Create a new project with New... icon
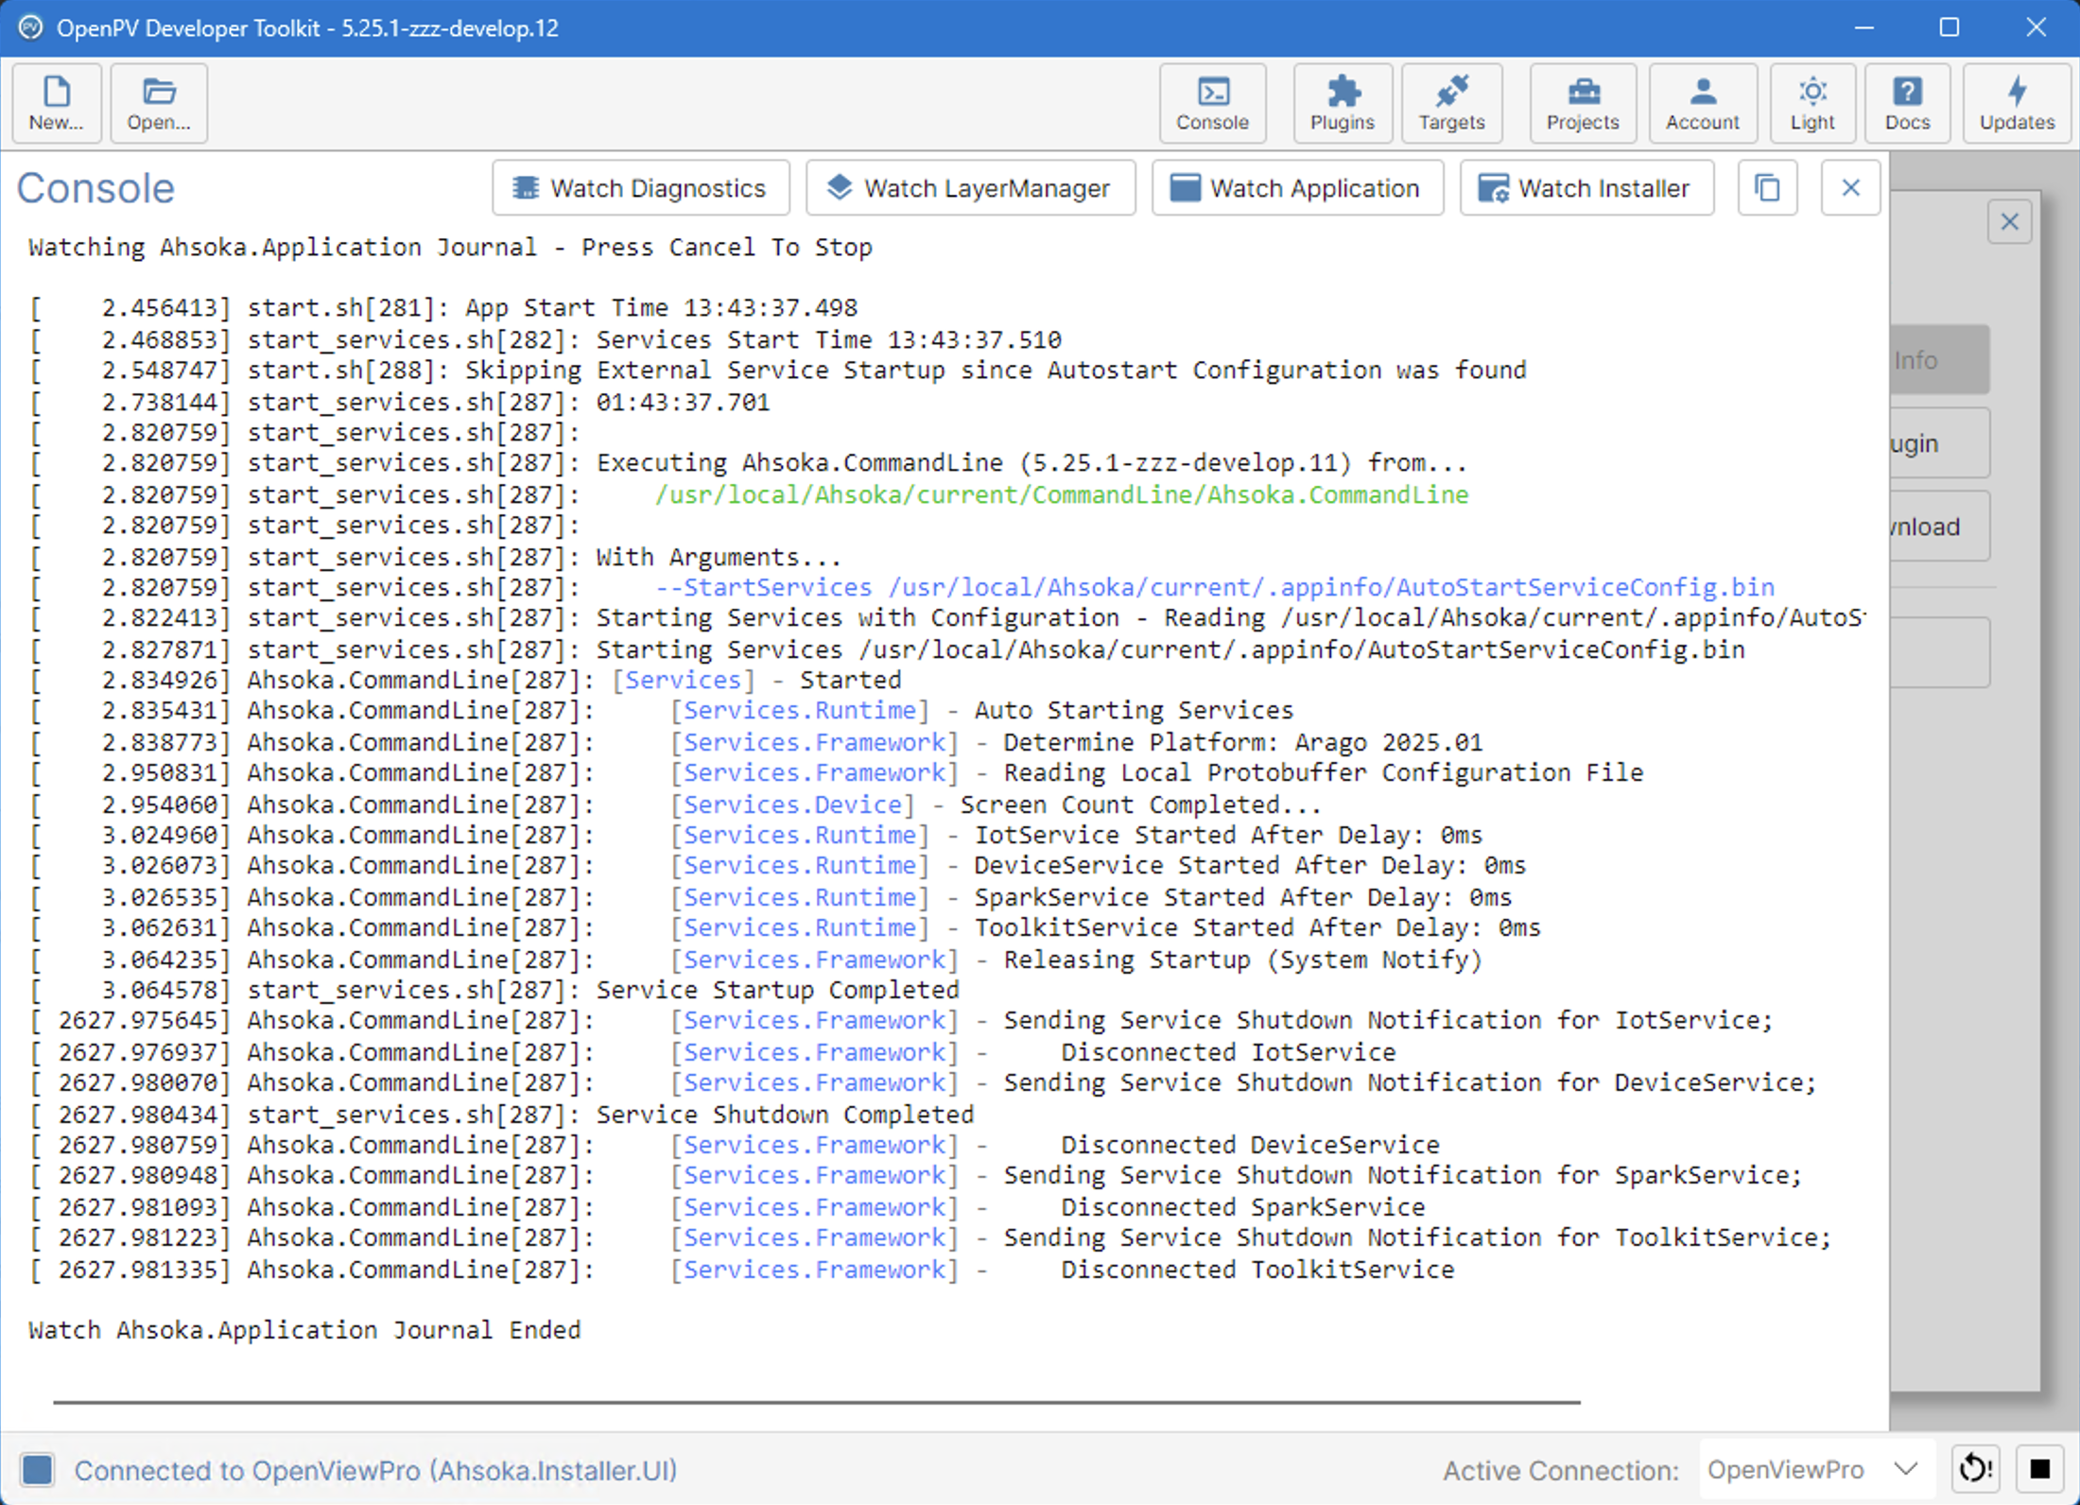Screen dimensions: 2080x1505 [x=57, y=104]
